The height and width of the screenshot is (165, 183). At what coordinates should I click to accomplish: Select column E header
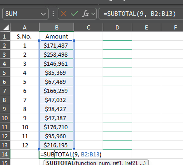(146, 28)
